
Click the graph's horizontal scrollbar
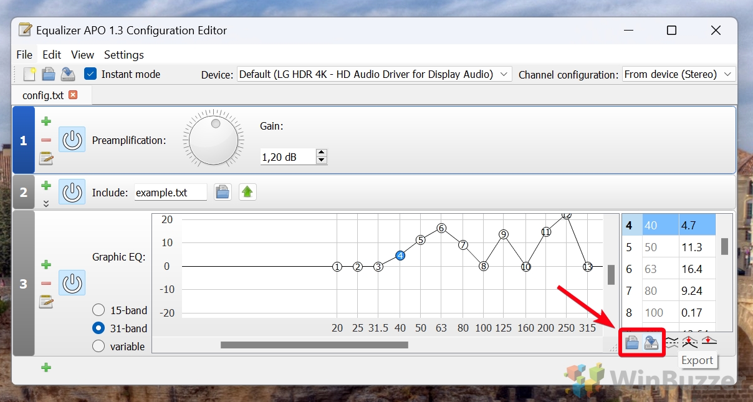314,345
